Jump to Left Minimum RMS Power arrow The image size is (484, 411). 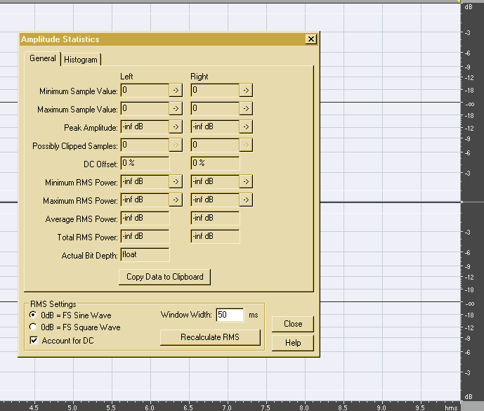pos(176,181)
